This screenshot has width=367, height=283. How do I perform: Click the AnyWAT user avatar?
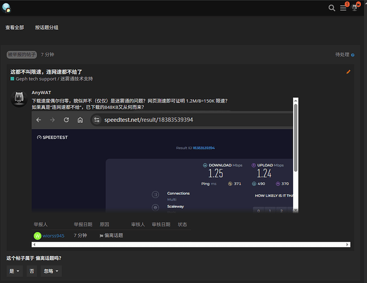point(19,98)
